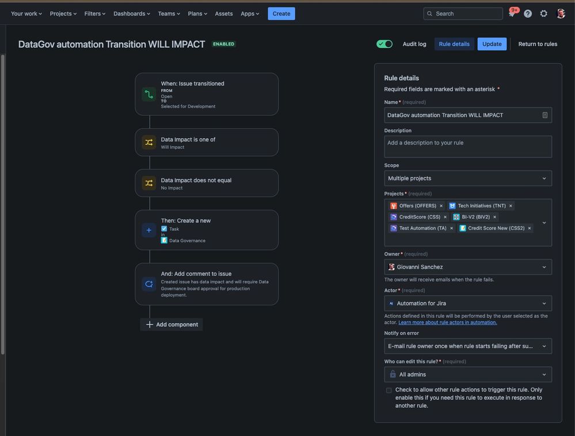
Task: Select the Issue transitioned trigger icon
Action: (149, 94)
